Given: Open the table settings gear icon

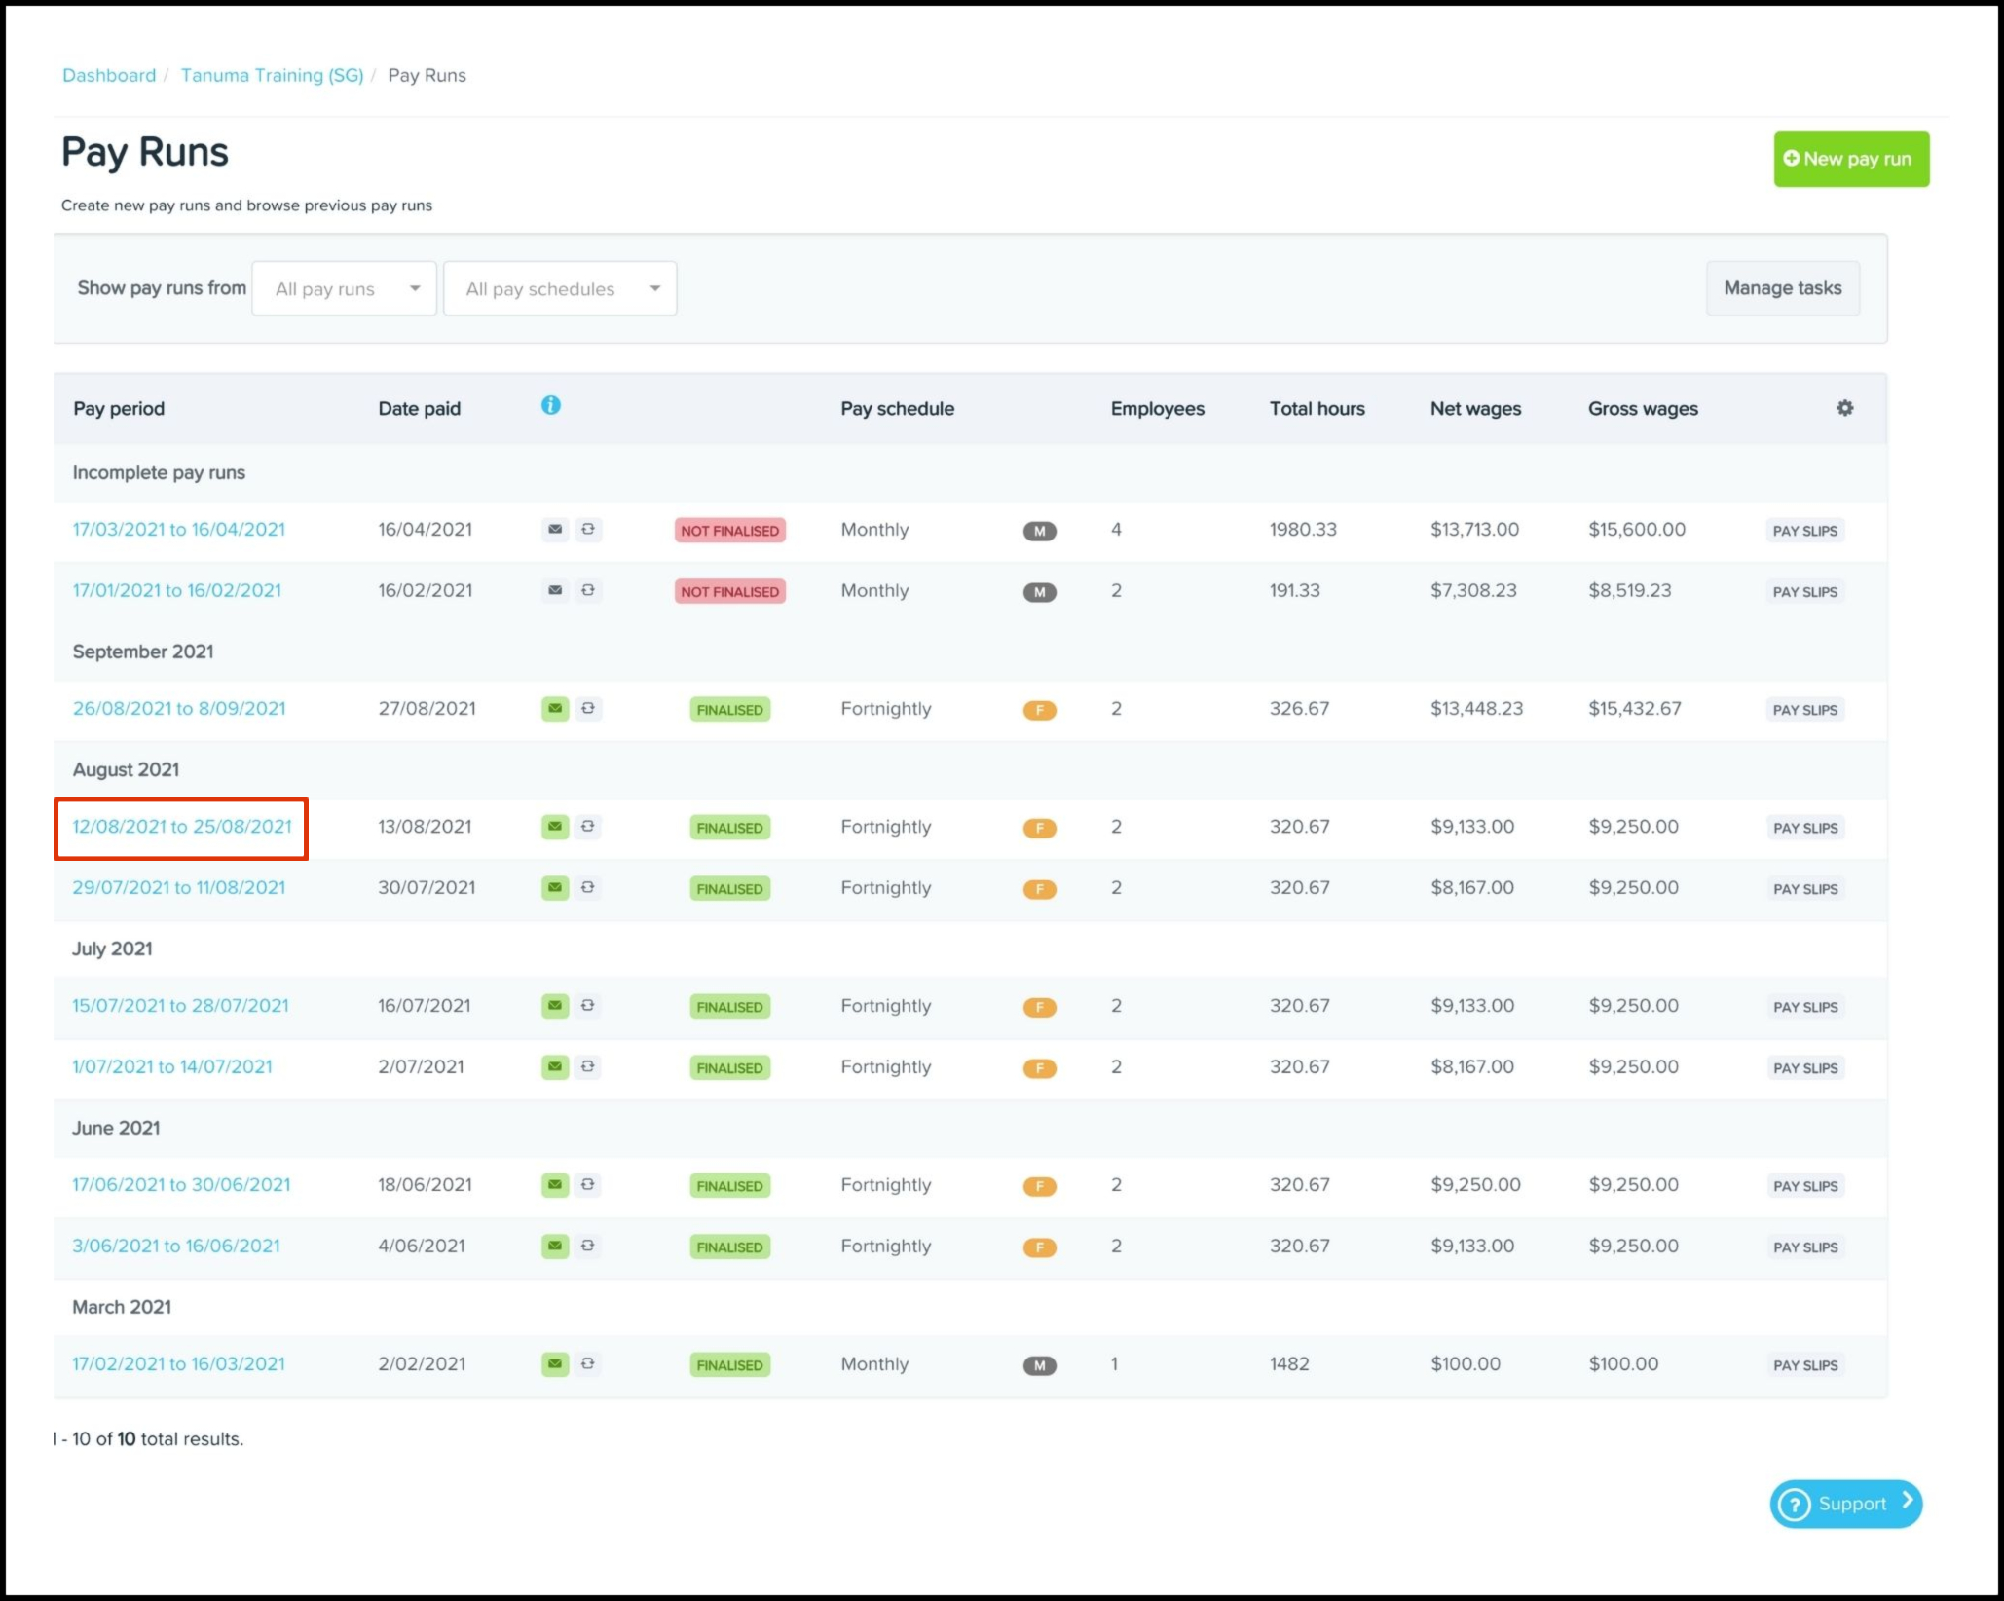Looking at the screenshot, I should [1844, 408].
